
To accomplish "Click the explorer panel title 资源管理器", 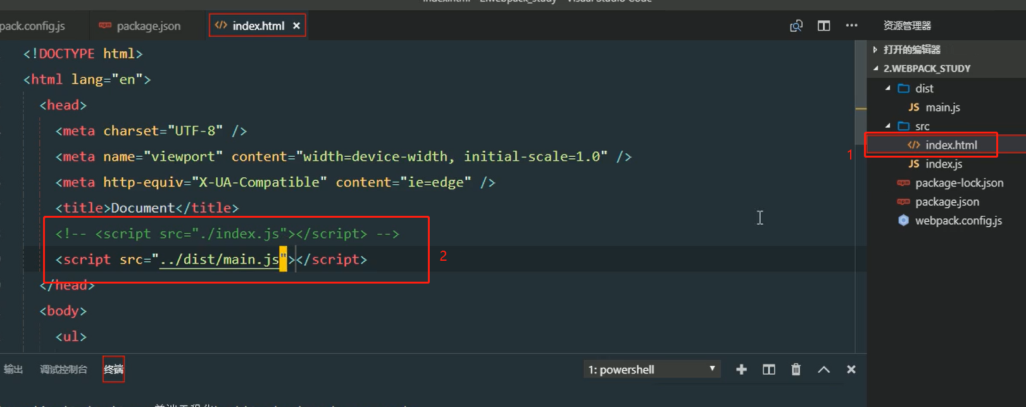I will pos(907,26).
